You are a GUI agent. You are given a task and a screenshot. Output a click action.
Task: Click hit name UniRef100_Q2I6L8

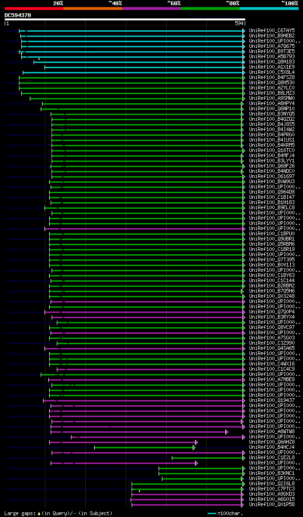tap(272, 484)
